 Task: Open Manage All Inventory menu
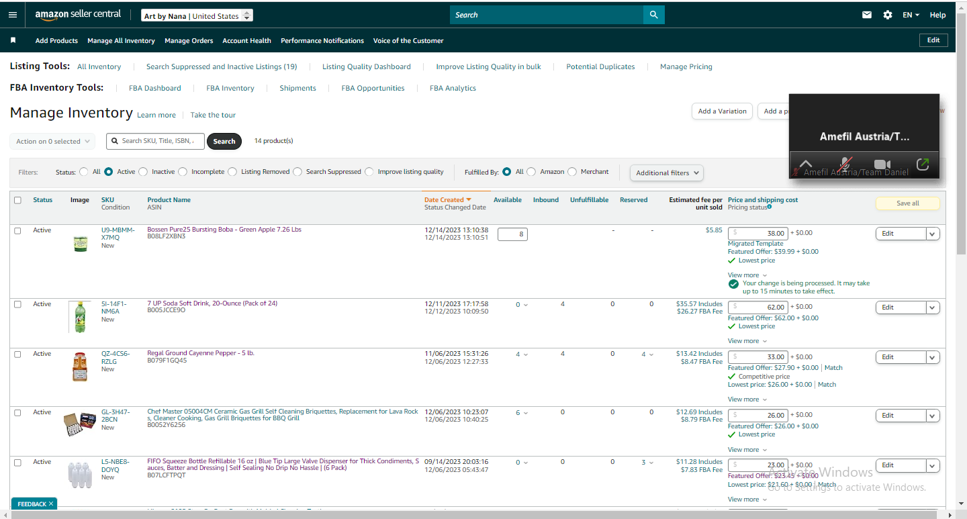coord(121,40)
